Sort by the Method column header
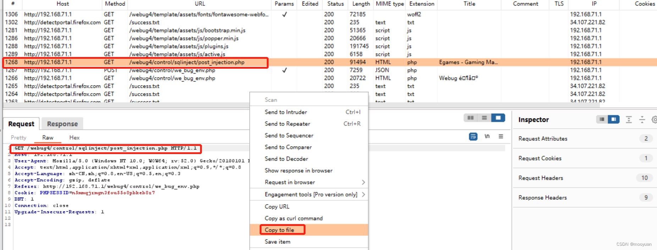Screen dimensions: 657x250 point(115,4)
